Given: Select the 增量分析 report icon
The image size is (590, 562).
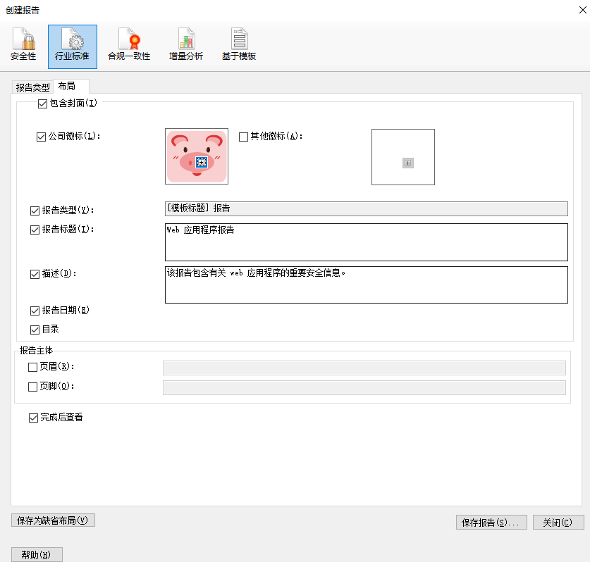Looking at the screenshot, I should [186, 45].
